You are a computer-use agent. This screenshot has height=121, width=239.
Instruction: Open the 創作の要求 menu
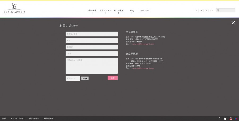click(x=119, y=11)
